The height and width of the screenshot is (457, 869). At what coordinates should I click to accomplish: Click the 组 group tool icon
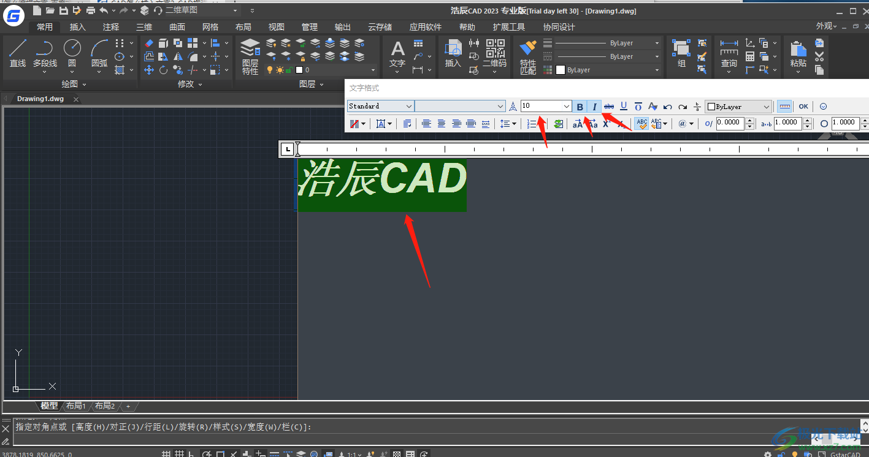(681, 53)
